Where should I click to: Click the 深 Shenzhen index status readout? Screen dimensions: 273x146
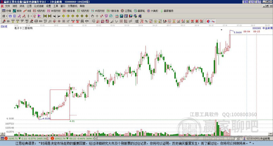[x=73, y=139]
